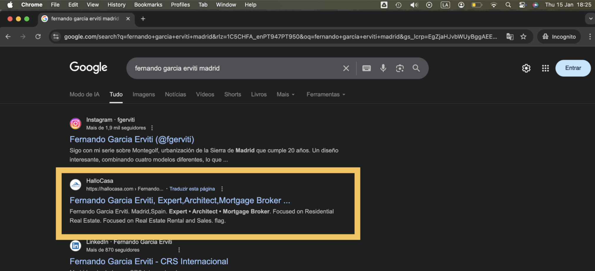
Task: Start voice search with the microphone icon
Action: (383, 68)
